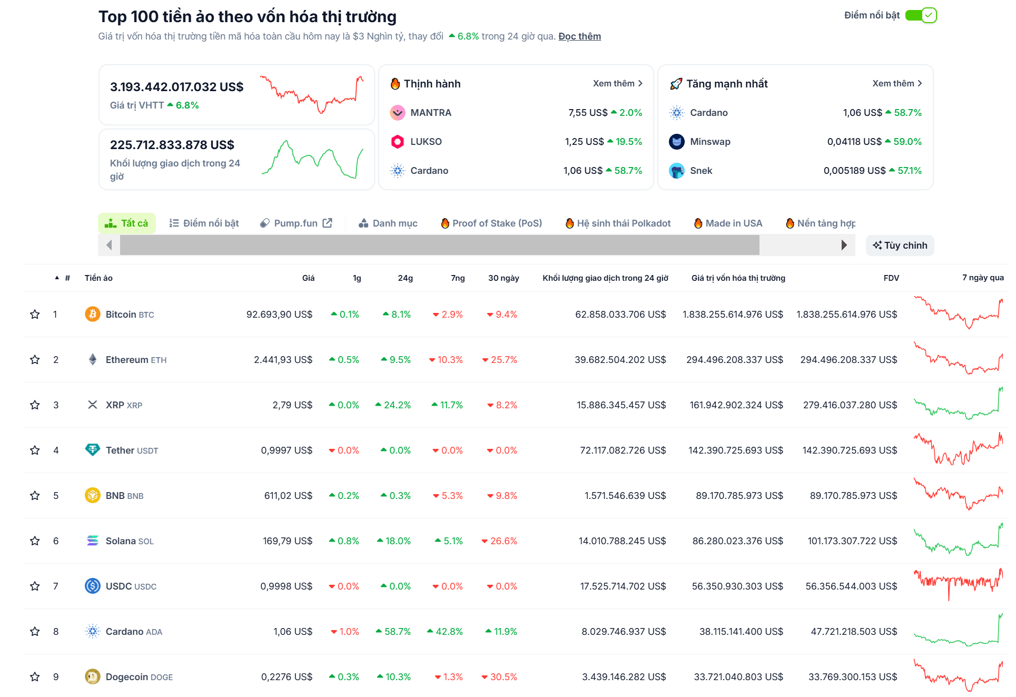Screen dimensions: 1016x697
Task: Click the Minswap cat logo
Action: coord(677,142)
